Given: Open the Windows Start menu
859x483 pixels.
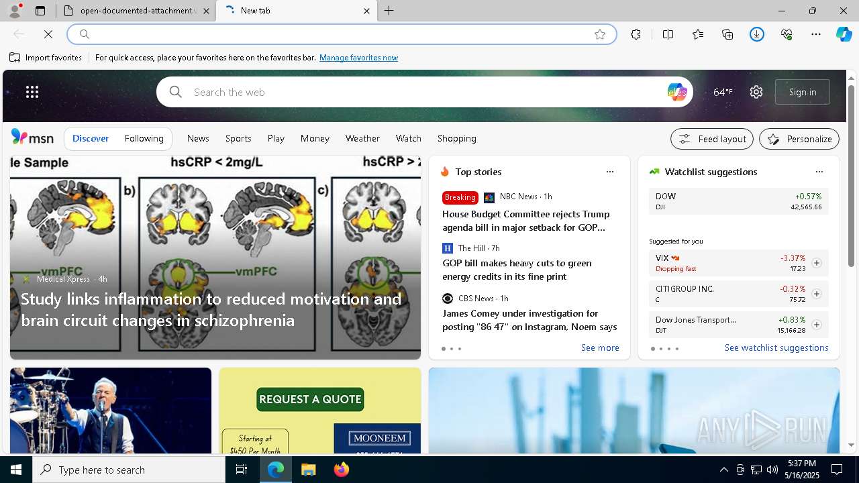Looking at the screenshot, I should (x=16, y=470).
